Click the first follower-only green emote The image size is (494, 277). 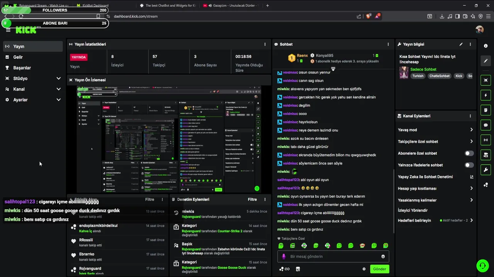tap(281, 245)
